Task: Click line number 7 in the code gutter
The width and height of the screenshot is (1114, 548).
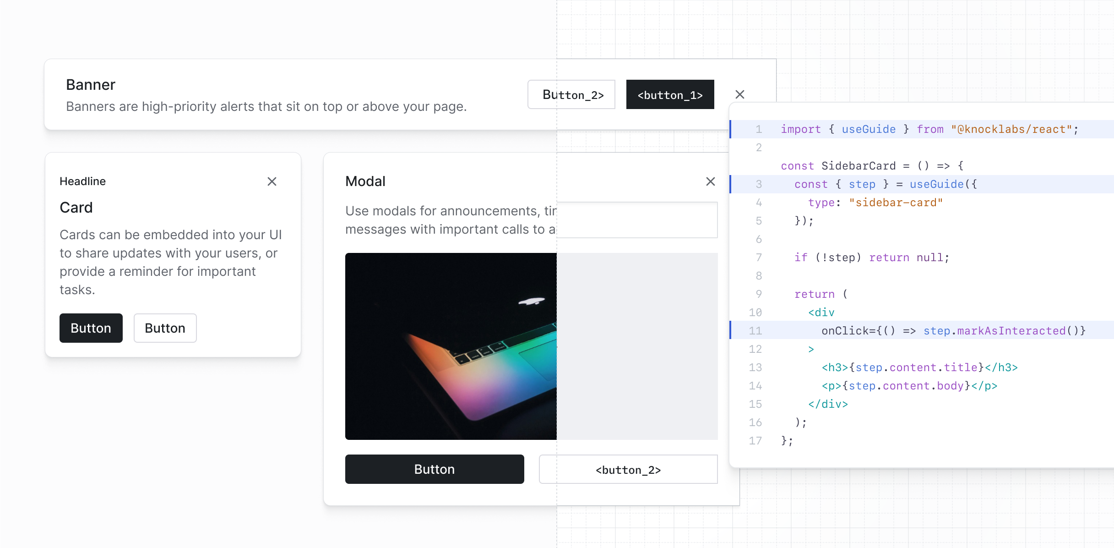Action: tap(759, 257)
